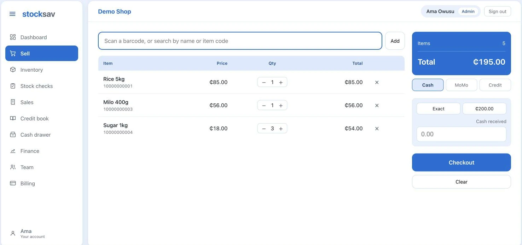Click the Billing card icon
This screenshot has width=522, height=245.
click(13, 183)
